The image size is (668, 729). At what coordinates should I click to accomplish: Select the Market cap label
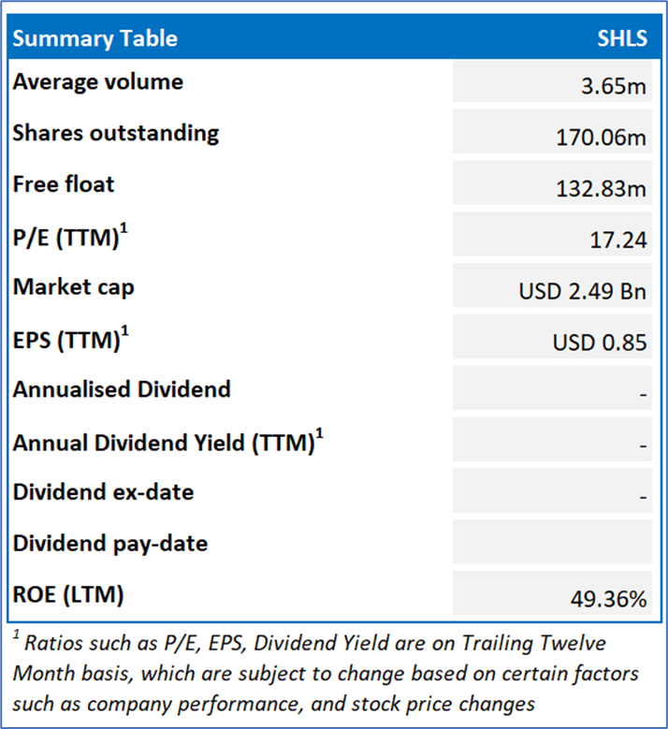click(74, 287)
